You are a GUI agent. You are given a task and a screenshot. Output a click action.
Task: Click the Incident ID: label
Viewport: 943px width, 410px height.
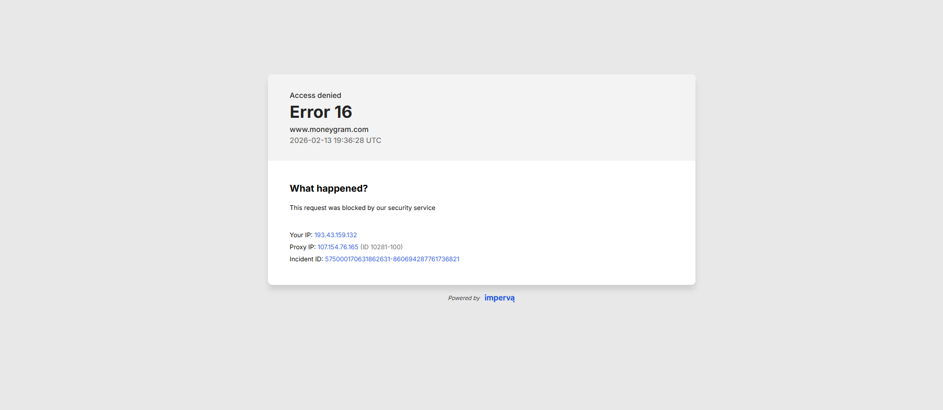(306, 259)
